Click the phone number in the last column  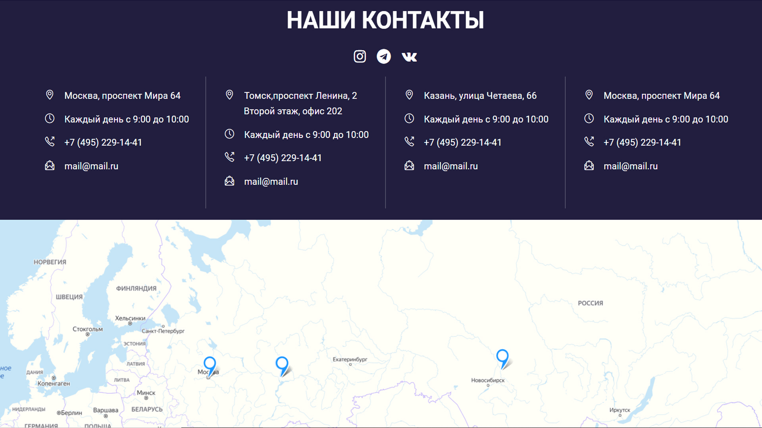click(642, 142)
